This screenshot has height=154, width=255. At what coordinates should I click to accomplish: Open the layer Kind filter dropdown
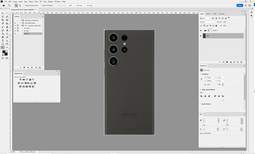pyautogui.click(x=205, y=18)
